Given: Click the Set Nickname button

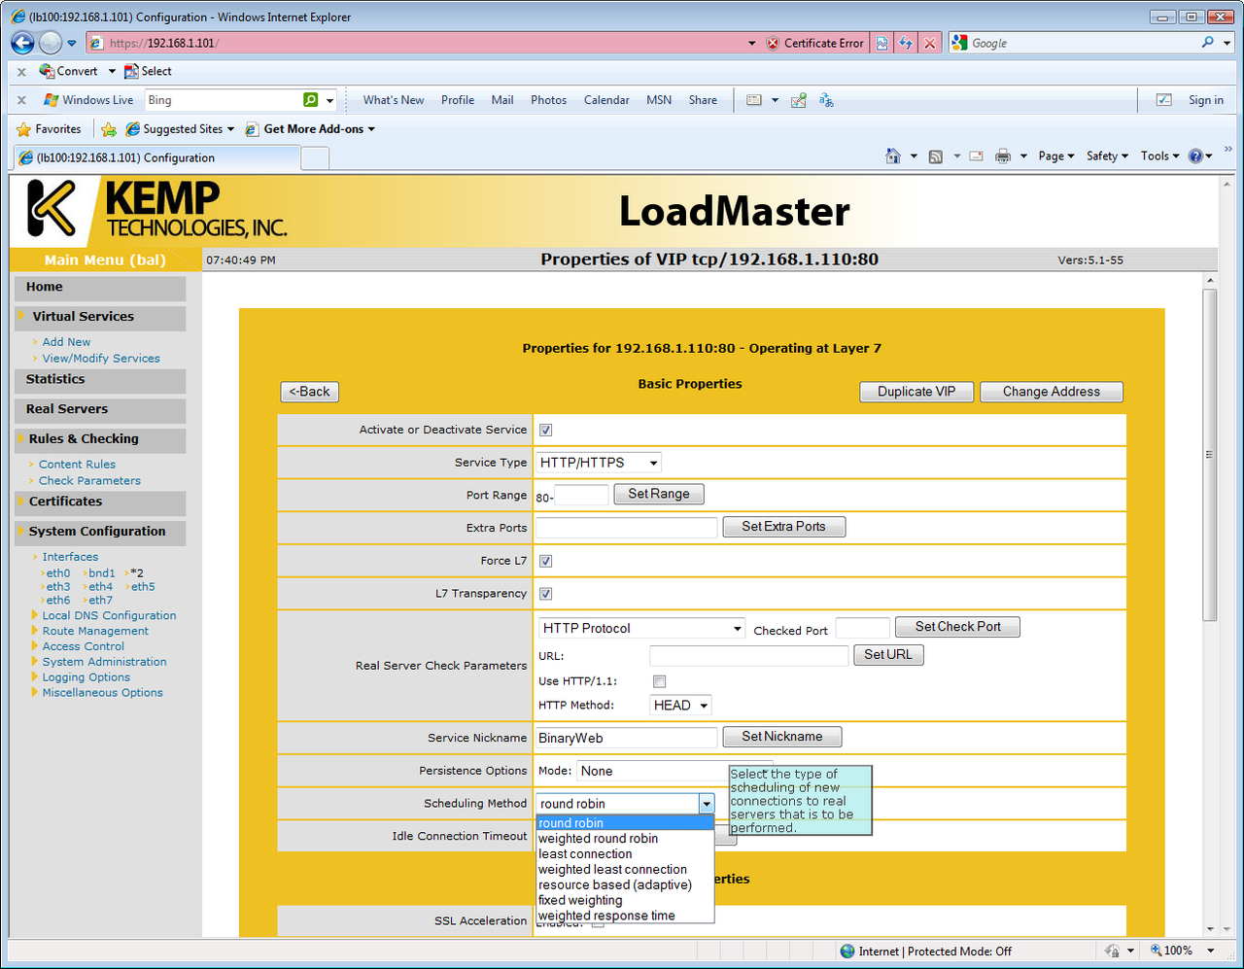Looking at the screenshot, I should pos(782,737).
